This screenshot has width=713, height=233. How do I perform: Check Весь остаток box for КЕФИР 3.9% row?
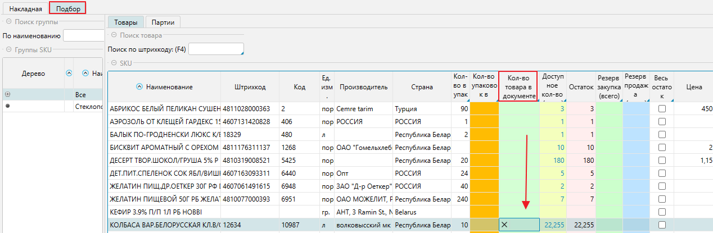pos(662,212)
